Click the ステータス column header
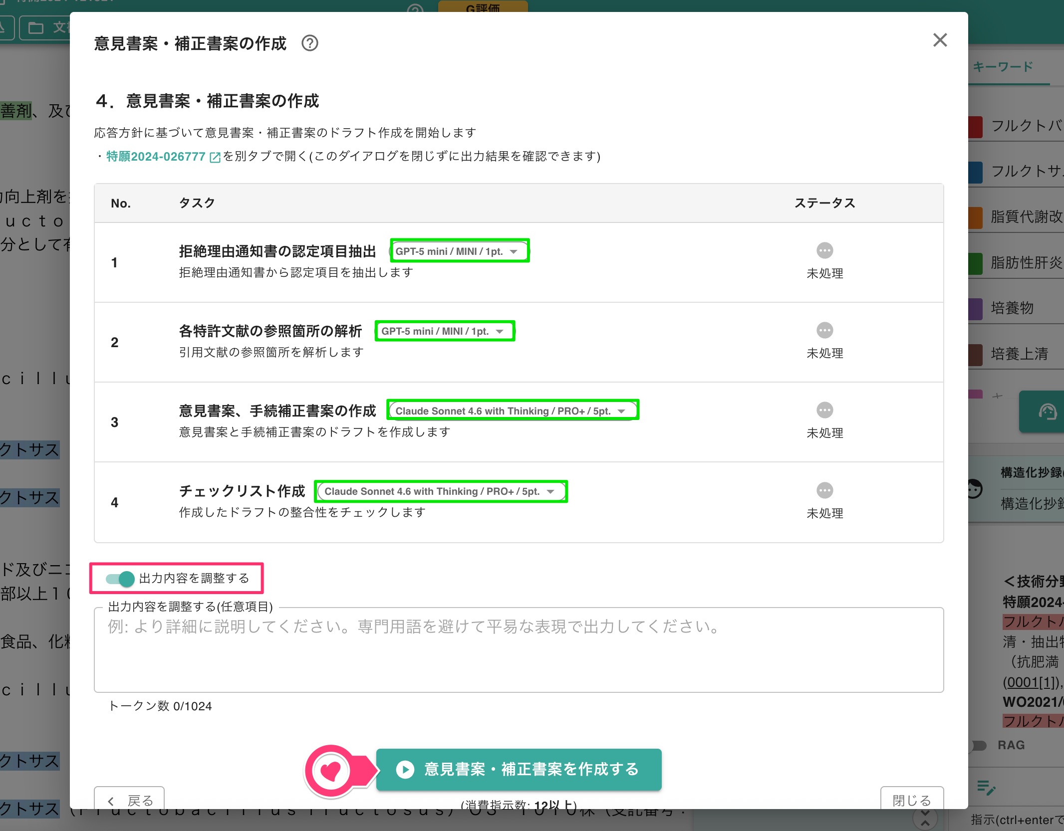The image size is (1064, 831). point(824,203)
